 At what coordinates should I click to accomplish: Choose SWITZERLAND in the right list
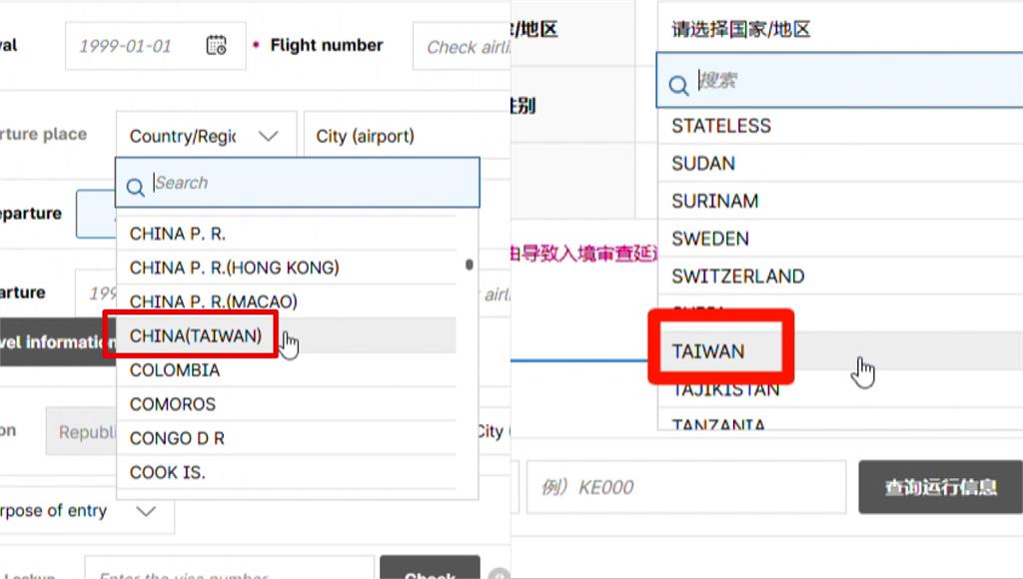[737, 277]
